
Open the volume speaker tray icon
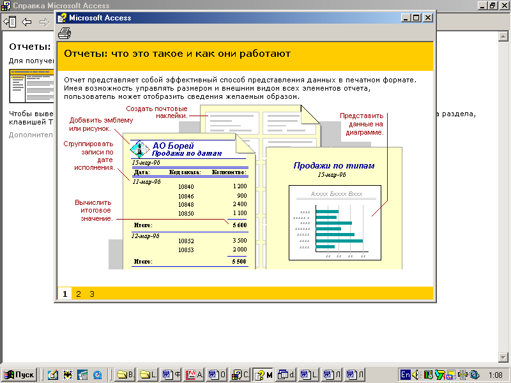pos(416,375)
